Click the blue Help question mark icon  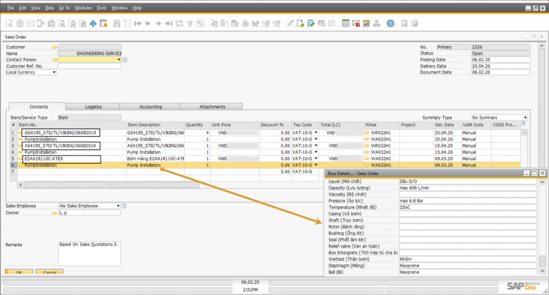[390, 24]
